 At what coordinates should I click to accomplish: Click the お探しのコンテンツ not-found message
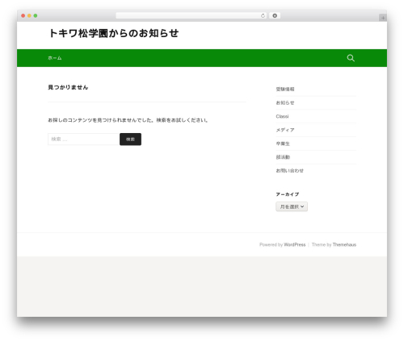pos(128,120)
